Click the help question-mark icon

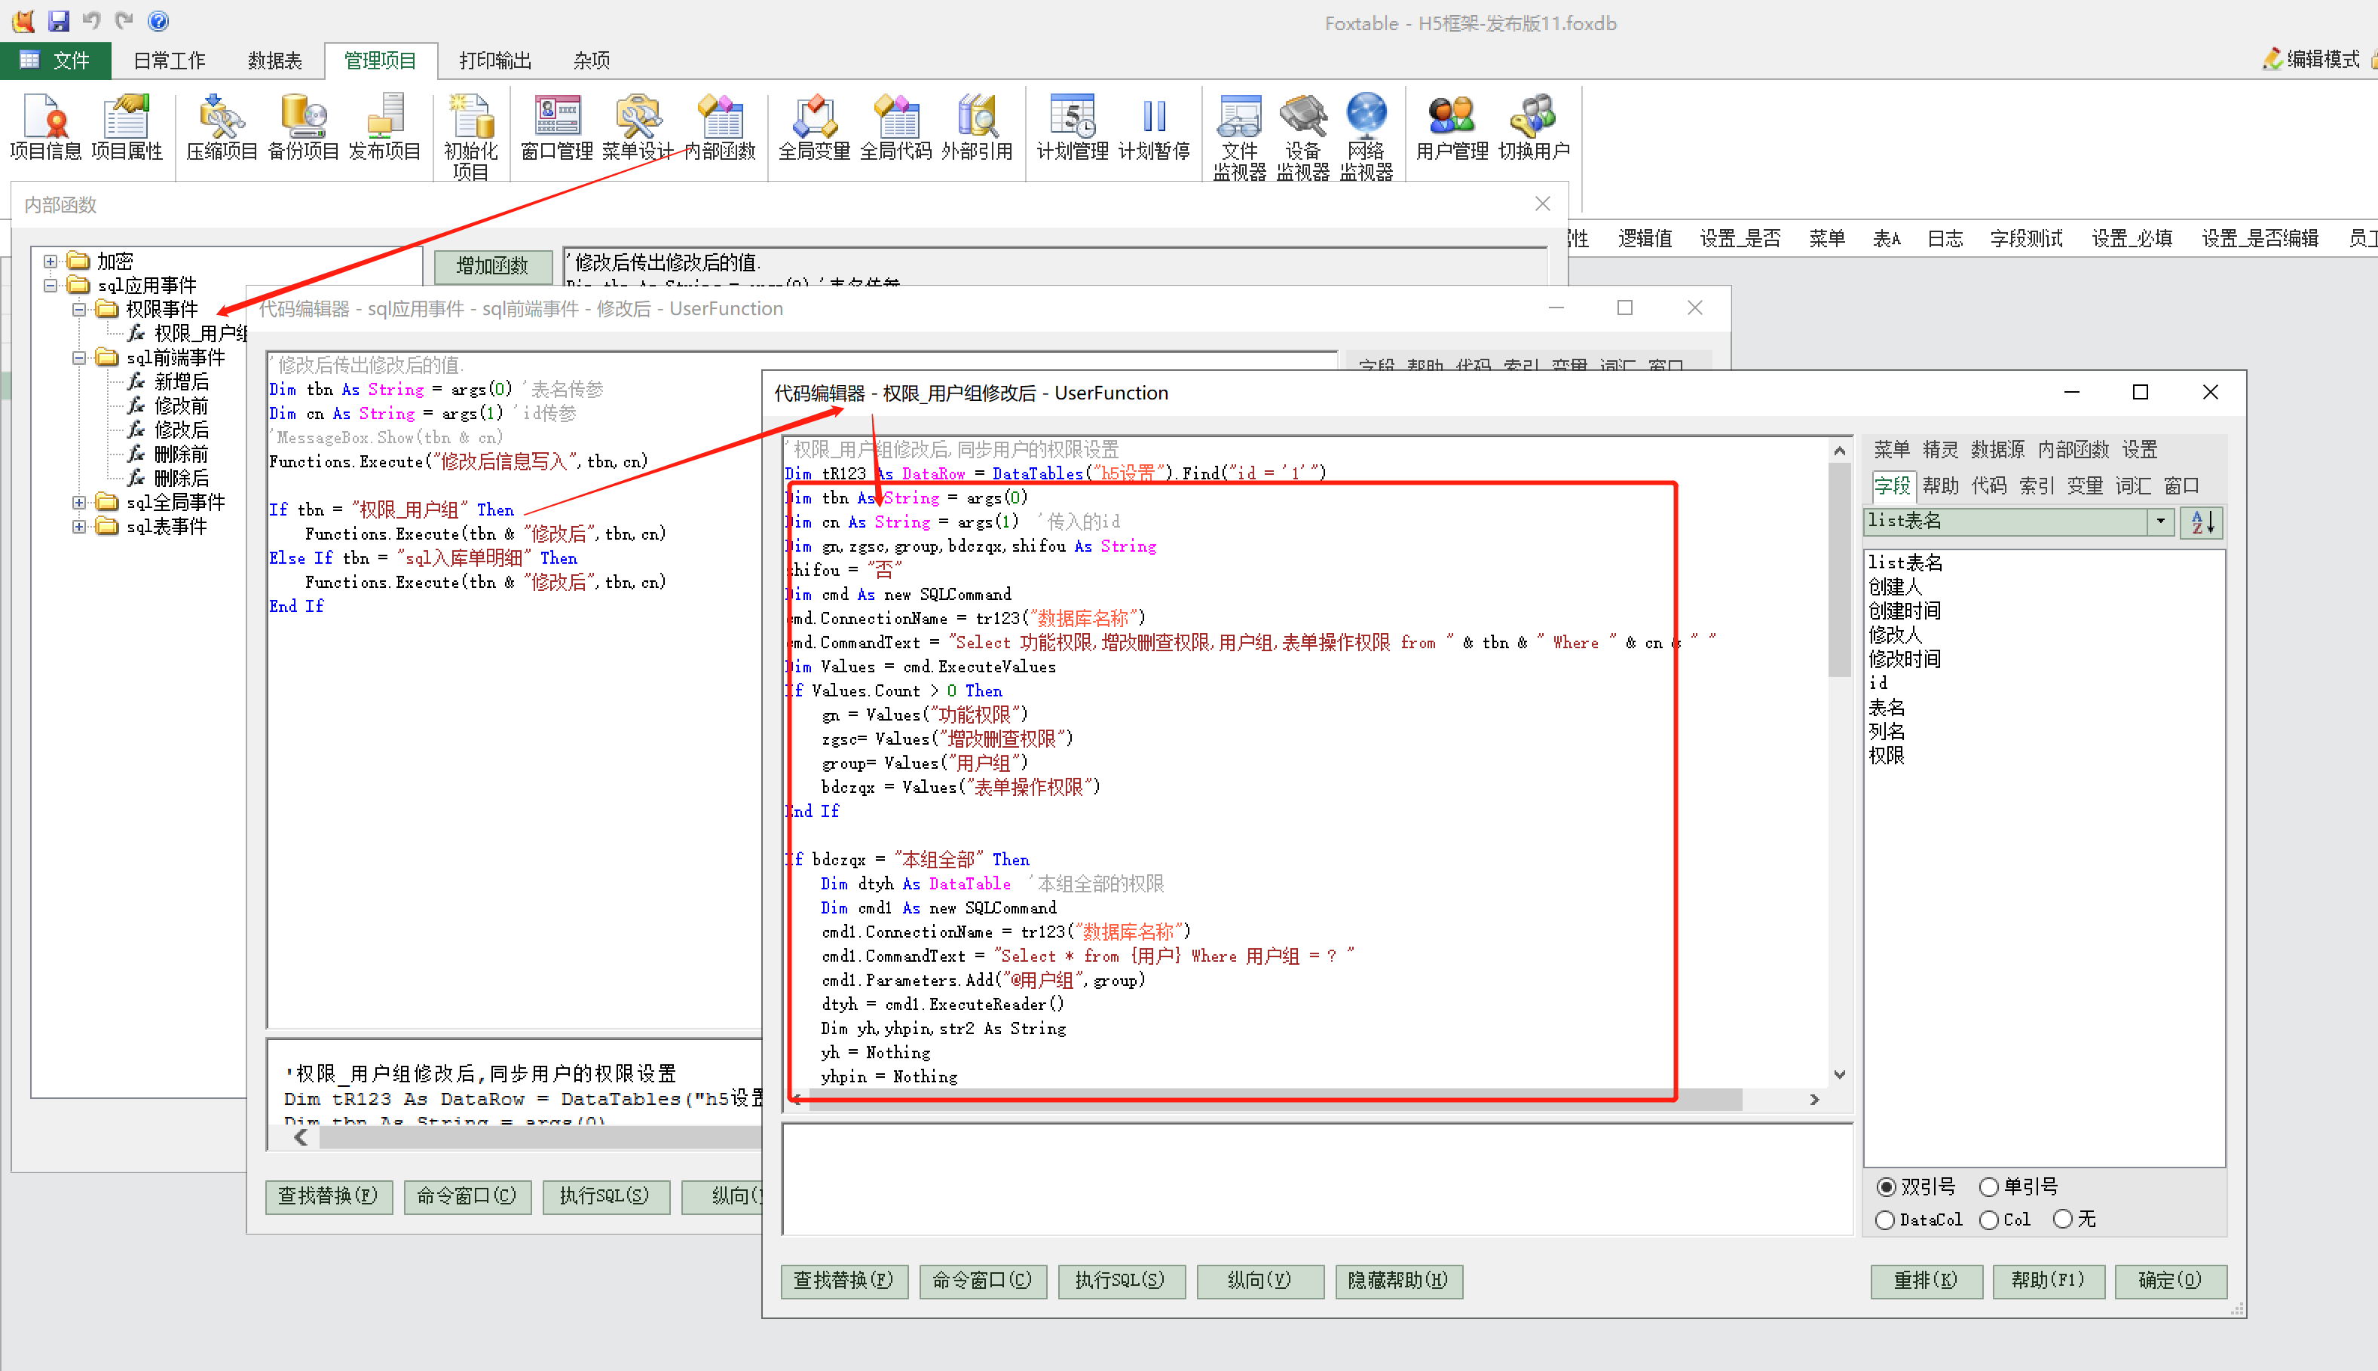[158, 20]
